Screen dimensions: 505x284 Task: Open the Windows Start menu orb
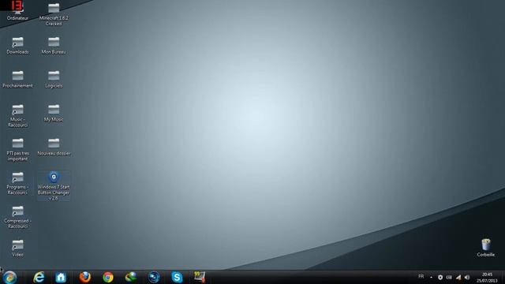(9, 277)
